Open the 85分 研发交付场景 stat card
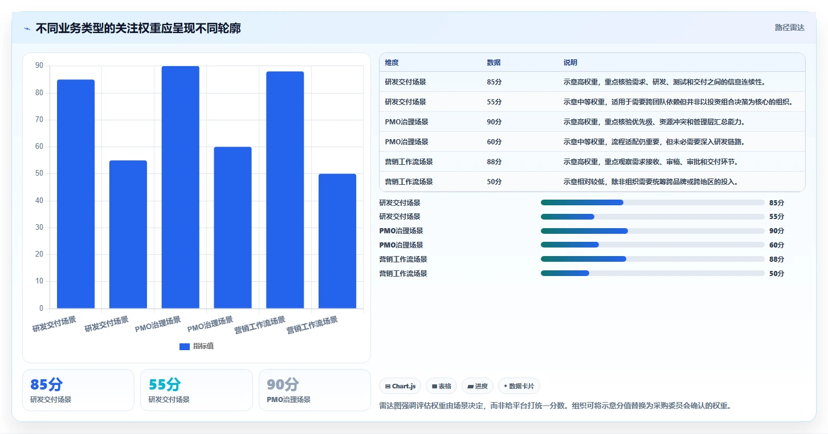This screenshot has width=828, height=434. [78, 390]
